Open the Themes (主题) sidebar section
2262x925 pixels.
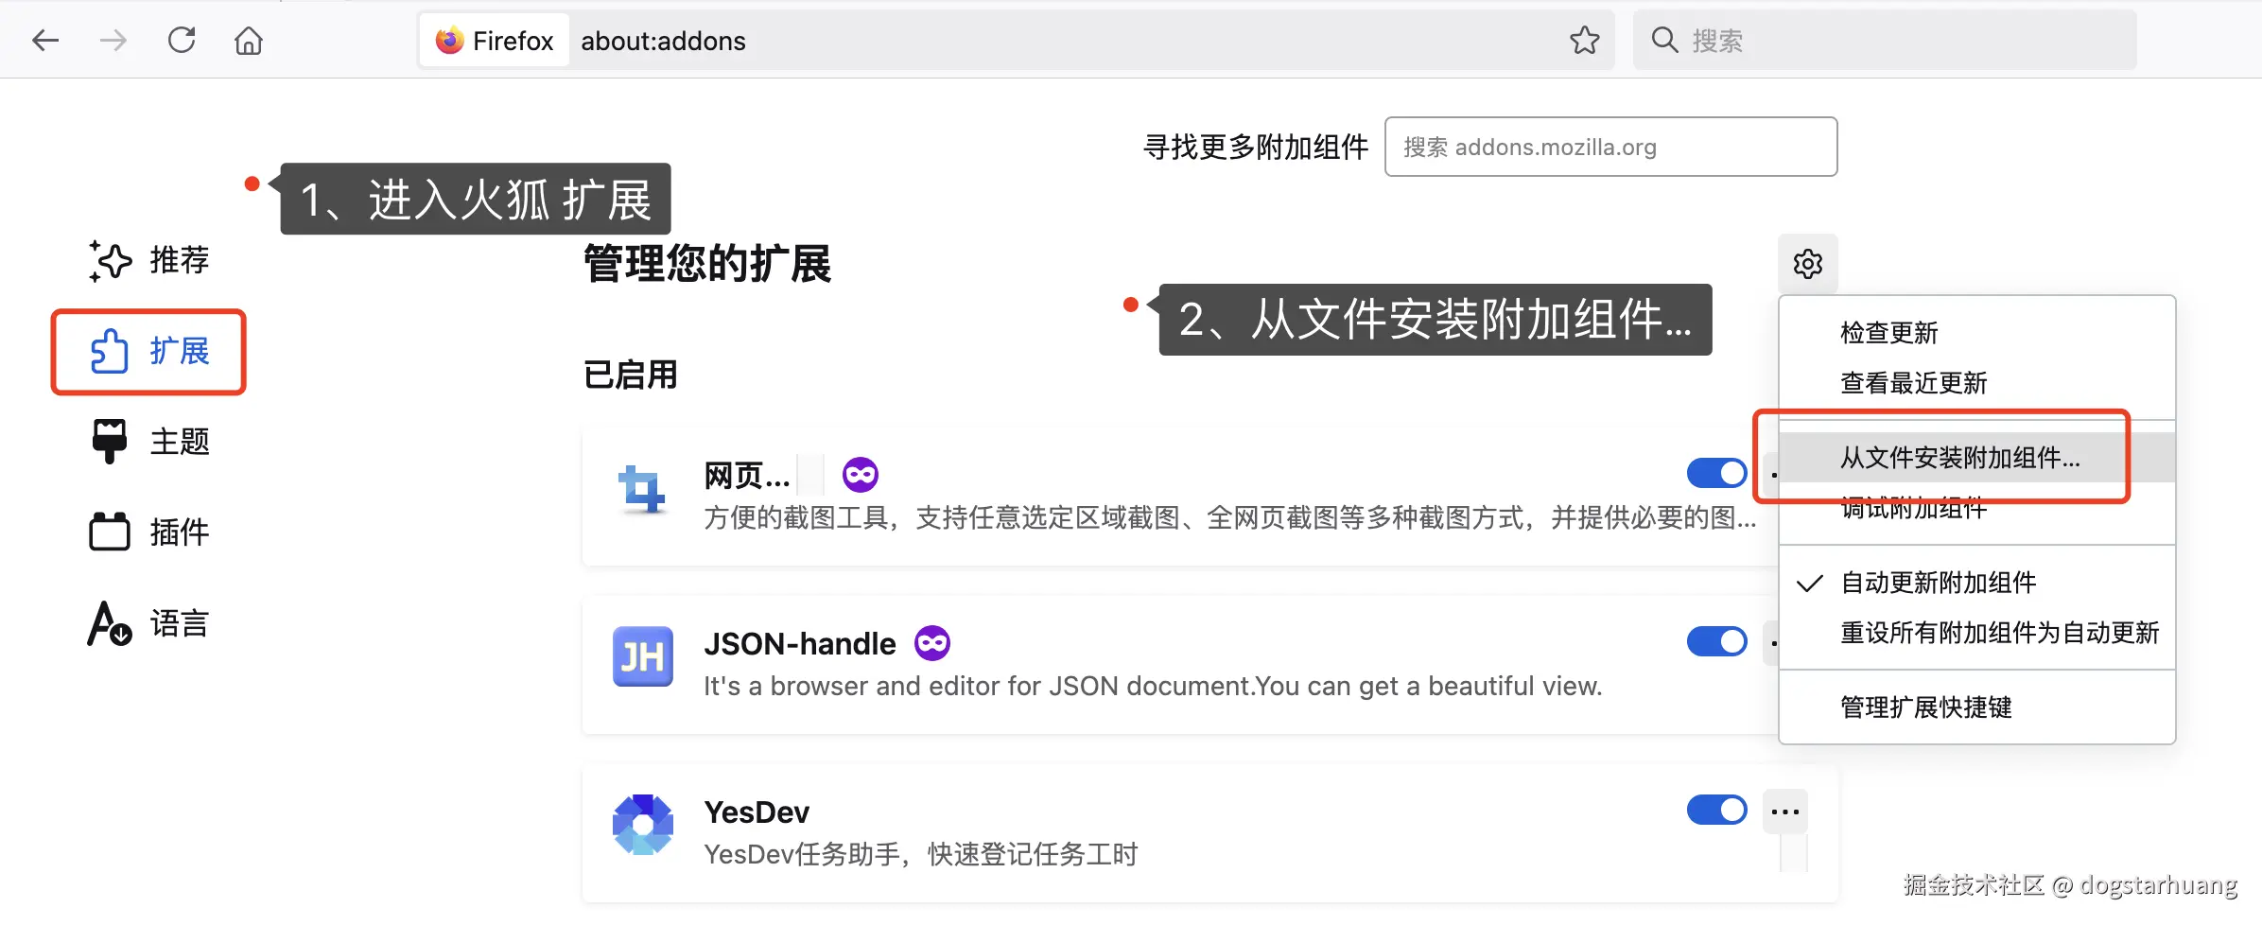point(151,441)
